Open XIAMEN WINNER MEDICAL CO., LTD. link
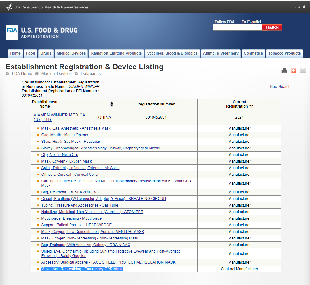 60,117
